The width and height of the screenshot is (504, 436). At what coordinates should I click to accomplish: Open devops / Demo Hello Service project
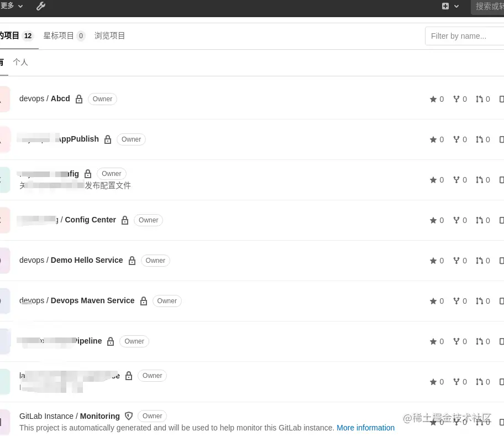(x=71, y=260)
